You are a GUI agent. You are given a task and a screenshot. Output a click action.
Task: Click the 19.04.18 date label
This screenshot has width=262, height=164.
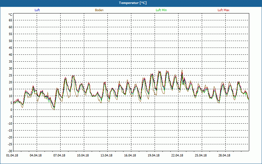tap(154, 155)
